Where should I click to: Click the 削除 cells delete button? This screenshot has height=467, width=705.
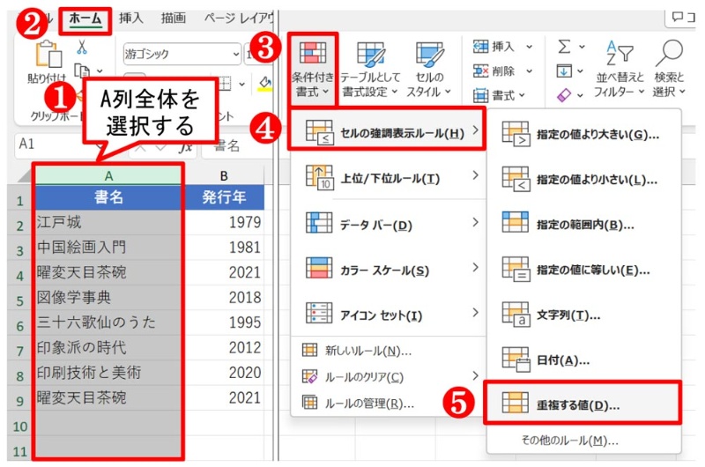[493, 71]
